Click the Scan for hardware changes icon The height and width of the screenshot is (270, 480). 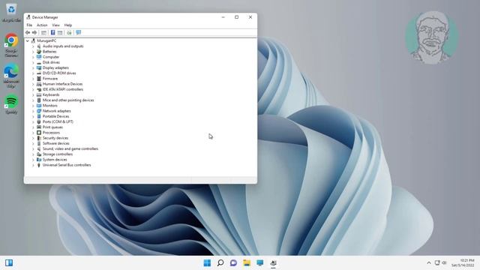(x=69, y=32)
